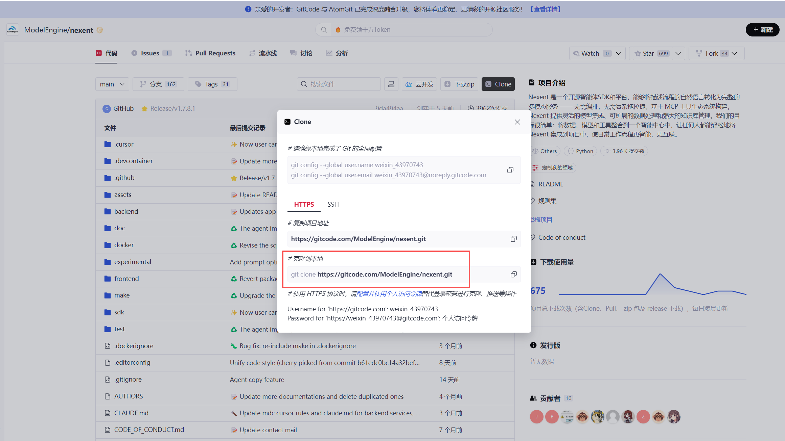Copy the HTTPS project URL
This screenshot has height=441, width=785.
click(x=513, y=239)
